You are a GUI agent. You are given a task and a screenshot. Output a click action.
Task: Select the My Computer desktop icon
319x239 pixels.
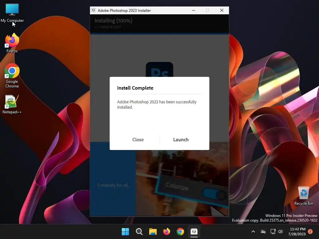(12, 13)
